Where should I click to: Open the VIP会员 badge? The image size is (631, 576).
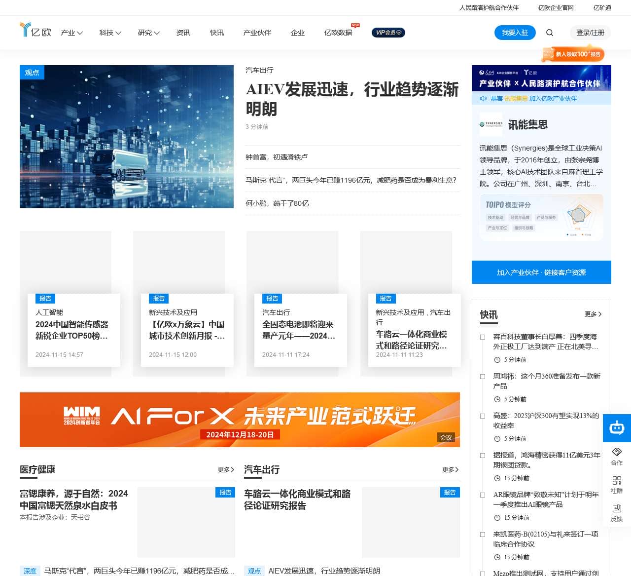pos(388,33)
